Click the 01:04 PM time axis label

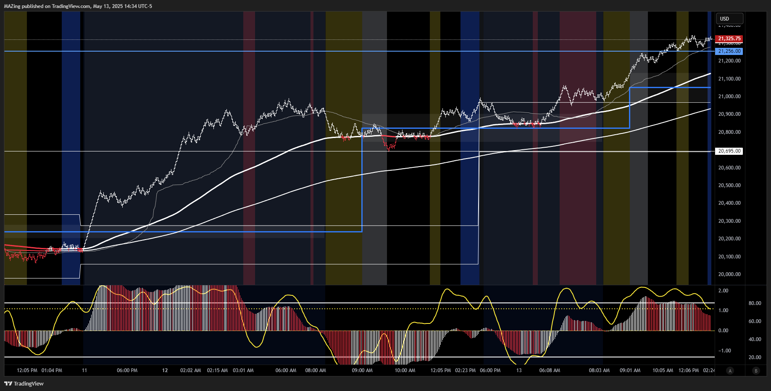(52, 370)
